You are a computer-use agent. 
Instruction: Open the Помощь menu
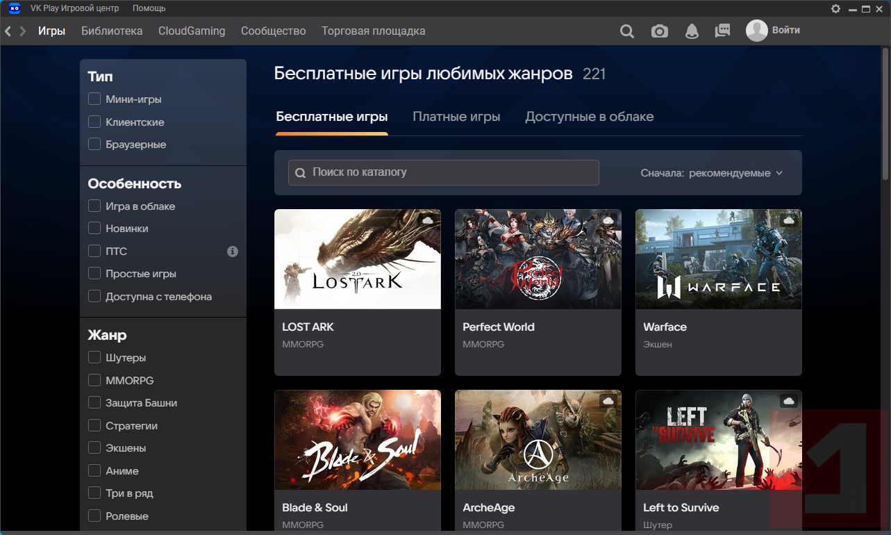(149, 8)
